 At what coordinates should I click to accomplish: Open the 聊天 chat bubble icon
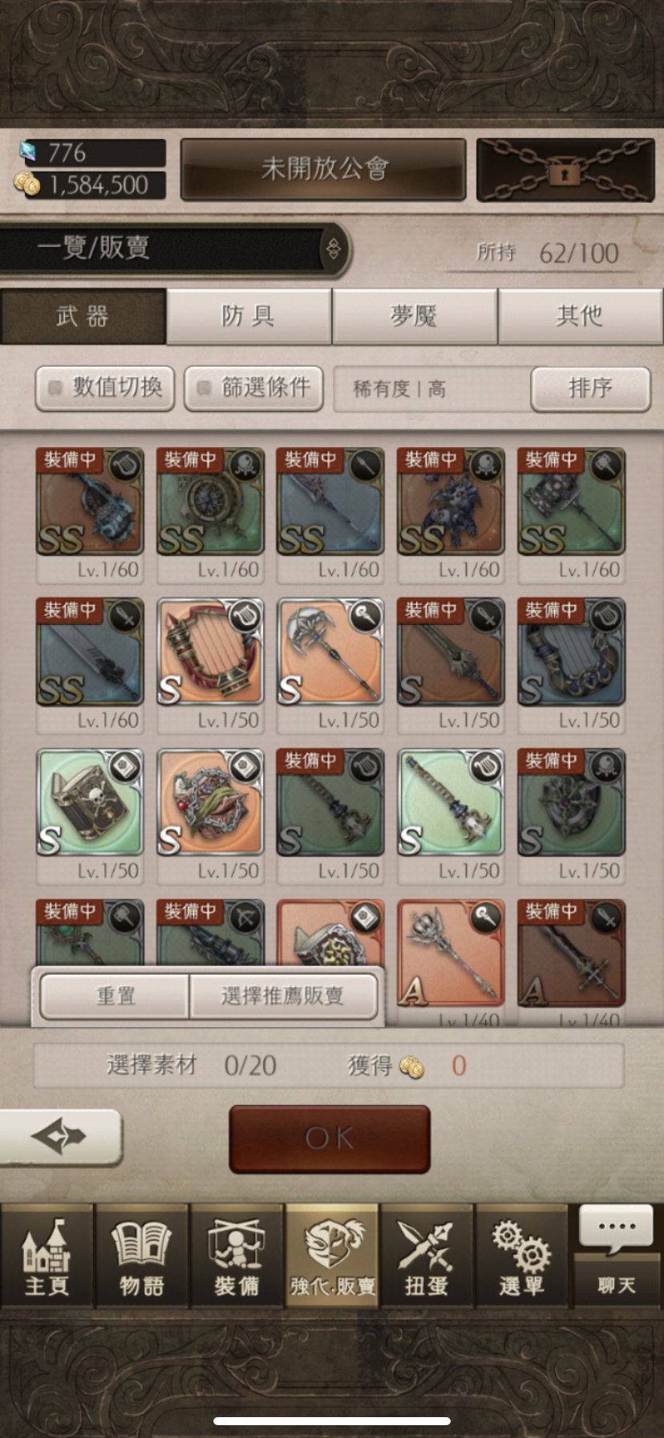point(617,1257)
